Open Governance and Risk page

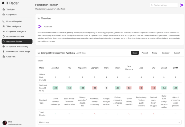[17, 37]
